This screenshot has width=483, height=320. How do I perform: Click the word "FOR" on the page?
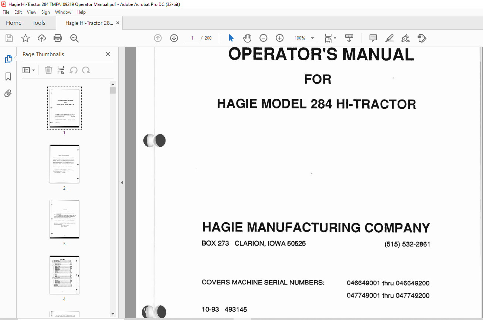coord(318,79)
